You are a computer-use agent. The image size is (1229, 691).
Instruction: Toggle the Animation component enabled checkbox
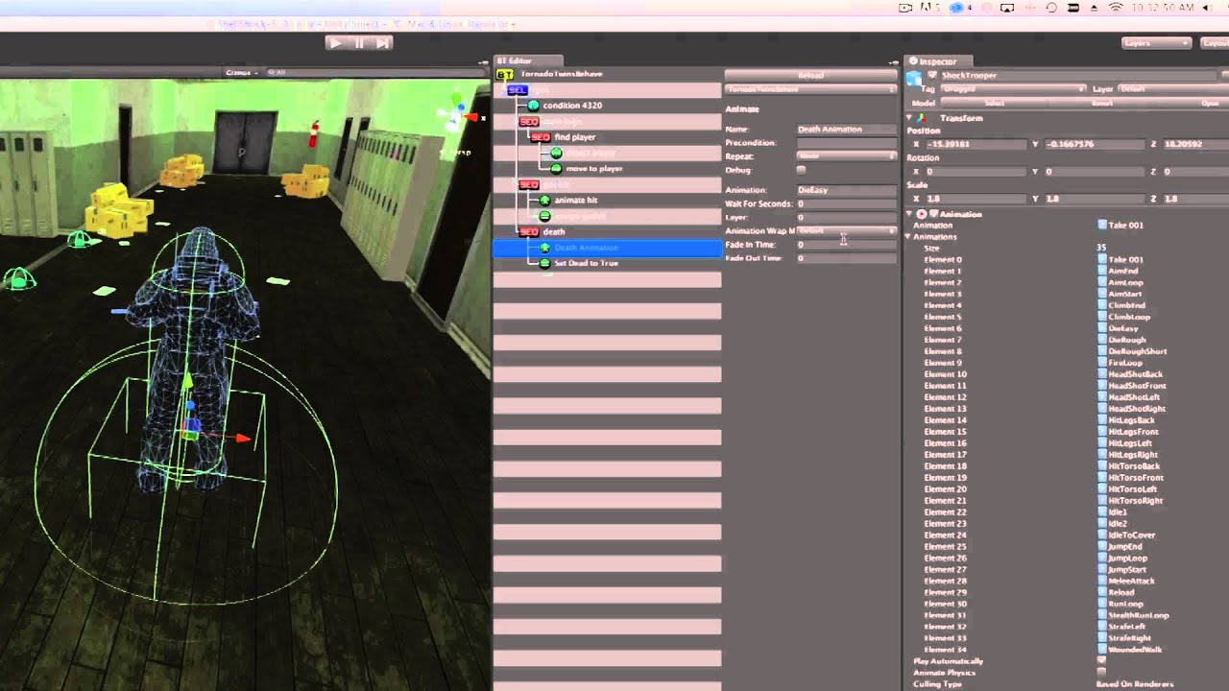[933, 214]
